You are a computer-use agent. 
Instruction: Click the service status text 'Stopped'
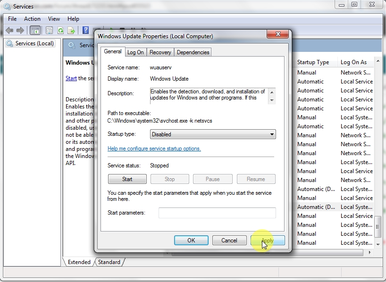[x=159, y=166]
